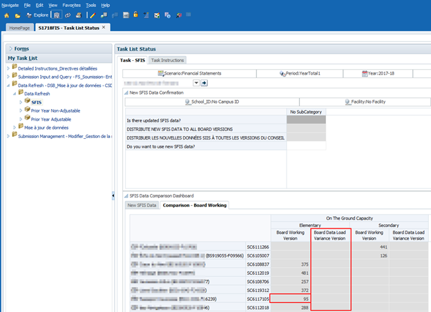Open the Favorites menu
Screen dimensions: 431x312
click(71, 5)
